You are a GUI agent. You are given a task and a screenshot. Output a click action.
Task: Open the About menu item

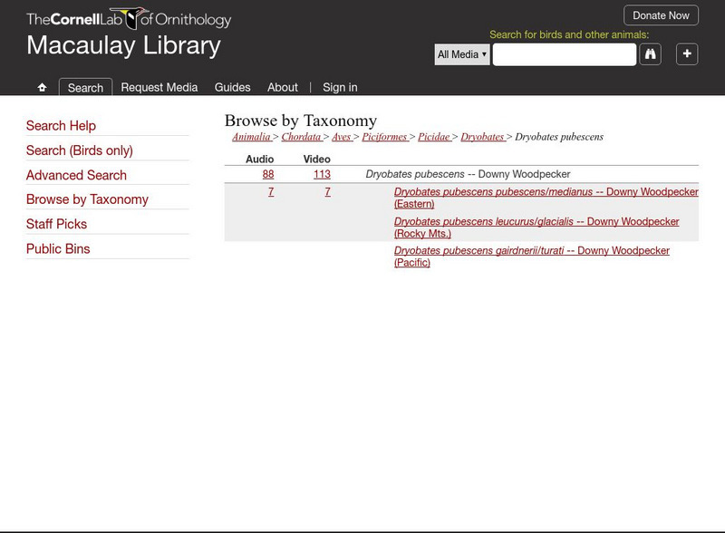point(283,87)
